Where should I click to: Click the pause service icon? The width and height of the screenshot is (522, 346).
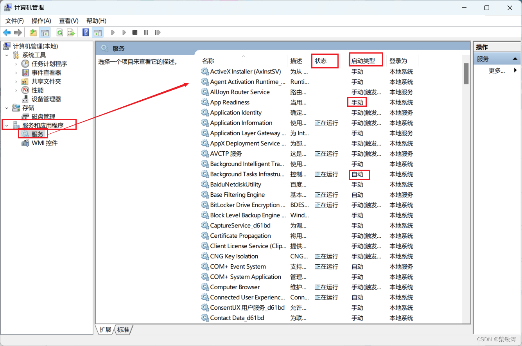pyautogui.click(x=146, y=32)
